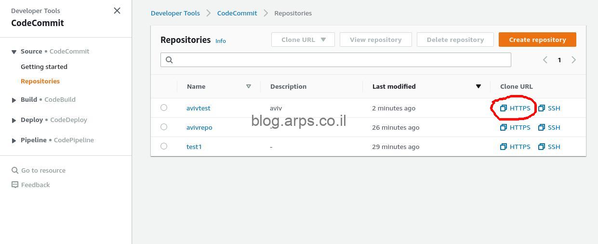598x244 pixels.
Task: Expand the Build CodeBuild section
Action: pos(14,100)
